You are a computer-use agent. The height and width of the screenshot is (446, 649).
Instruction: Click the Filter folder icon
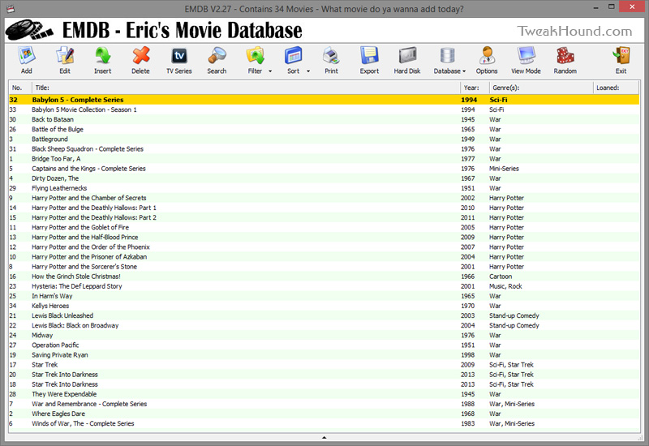(255, 56)
